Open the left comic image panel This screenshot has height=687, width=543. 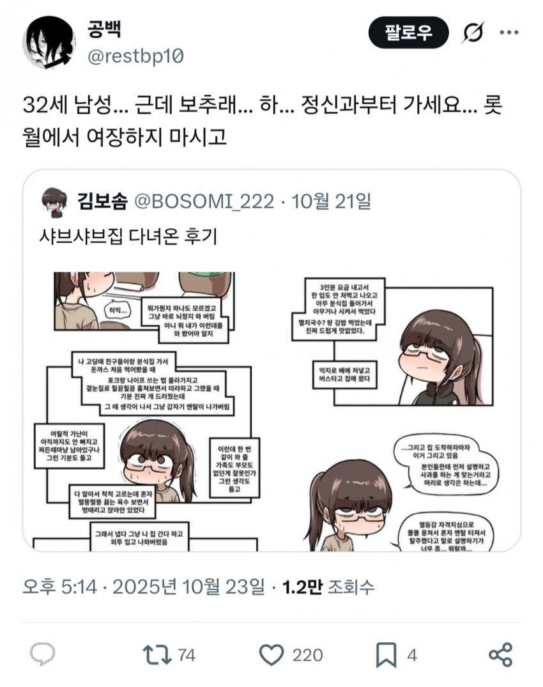147,412
